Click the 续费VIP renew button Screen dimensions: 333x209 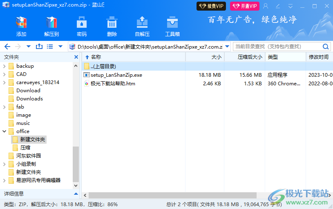tap(211, 6)
